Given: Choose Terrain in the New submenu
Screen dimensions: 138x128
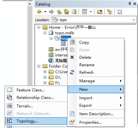Looking at the screenshot, I should click(x=36, y=106).
